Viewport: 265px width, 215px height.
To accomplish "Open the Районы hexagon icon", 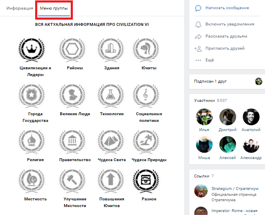I will [72, 50].
